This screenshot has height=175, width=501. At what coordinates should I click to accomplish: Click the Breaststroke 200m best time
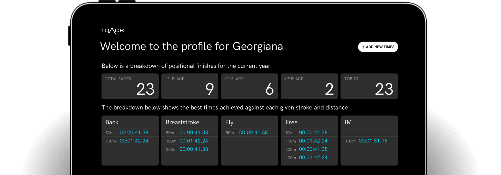click(x=194, y=149)
